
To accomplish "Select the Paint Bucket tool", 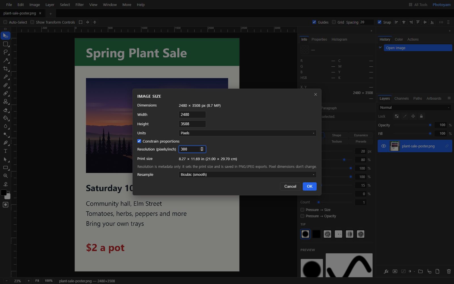I will point(5,118).
